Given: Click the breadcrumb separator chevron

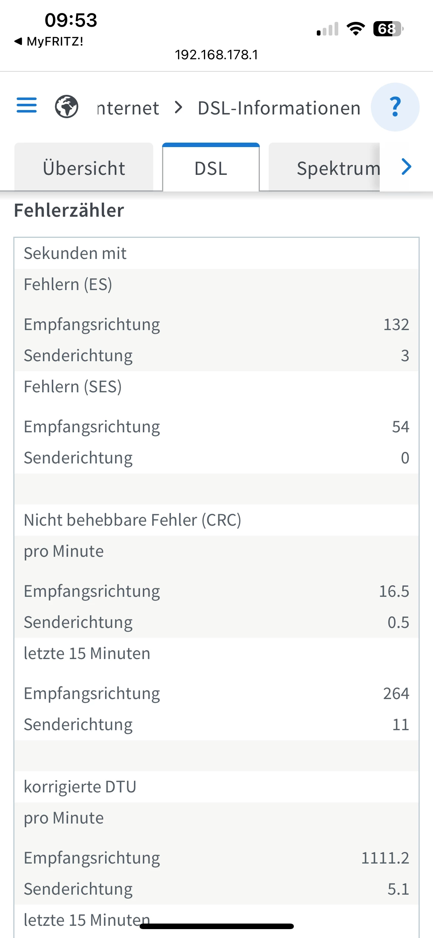Looking at the screenshot, I should (179, 107).
